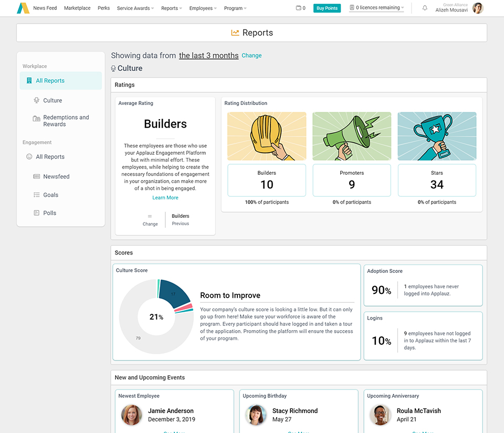This screenshot has height=433, width=504.
Task: Open the licences remaining dropdown
Action: point(376,8)
